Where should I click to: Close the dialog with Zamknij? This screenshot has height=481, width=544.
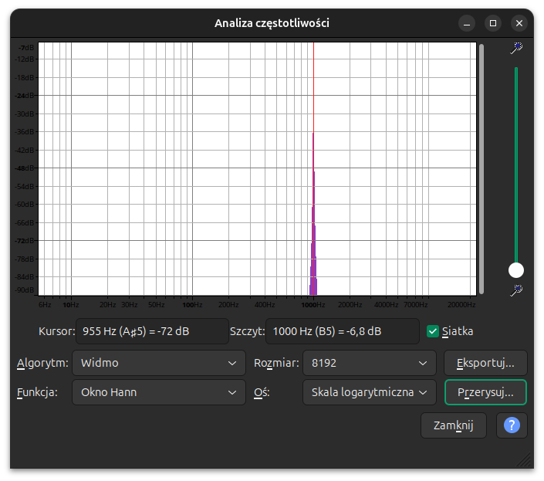(454, 425)
